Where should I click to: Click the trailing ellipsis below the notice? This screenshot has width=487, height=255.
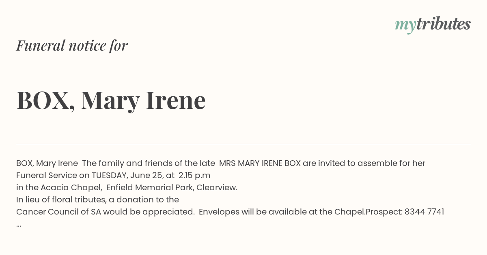[x=19, y=225]
